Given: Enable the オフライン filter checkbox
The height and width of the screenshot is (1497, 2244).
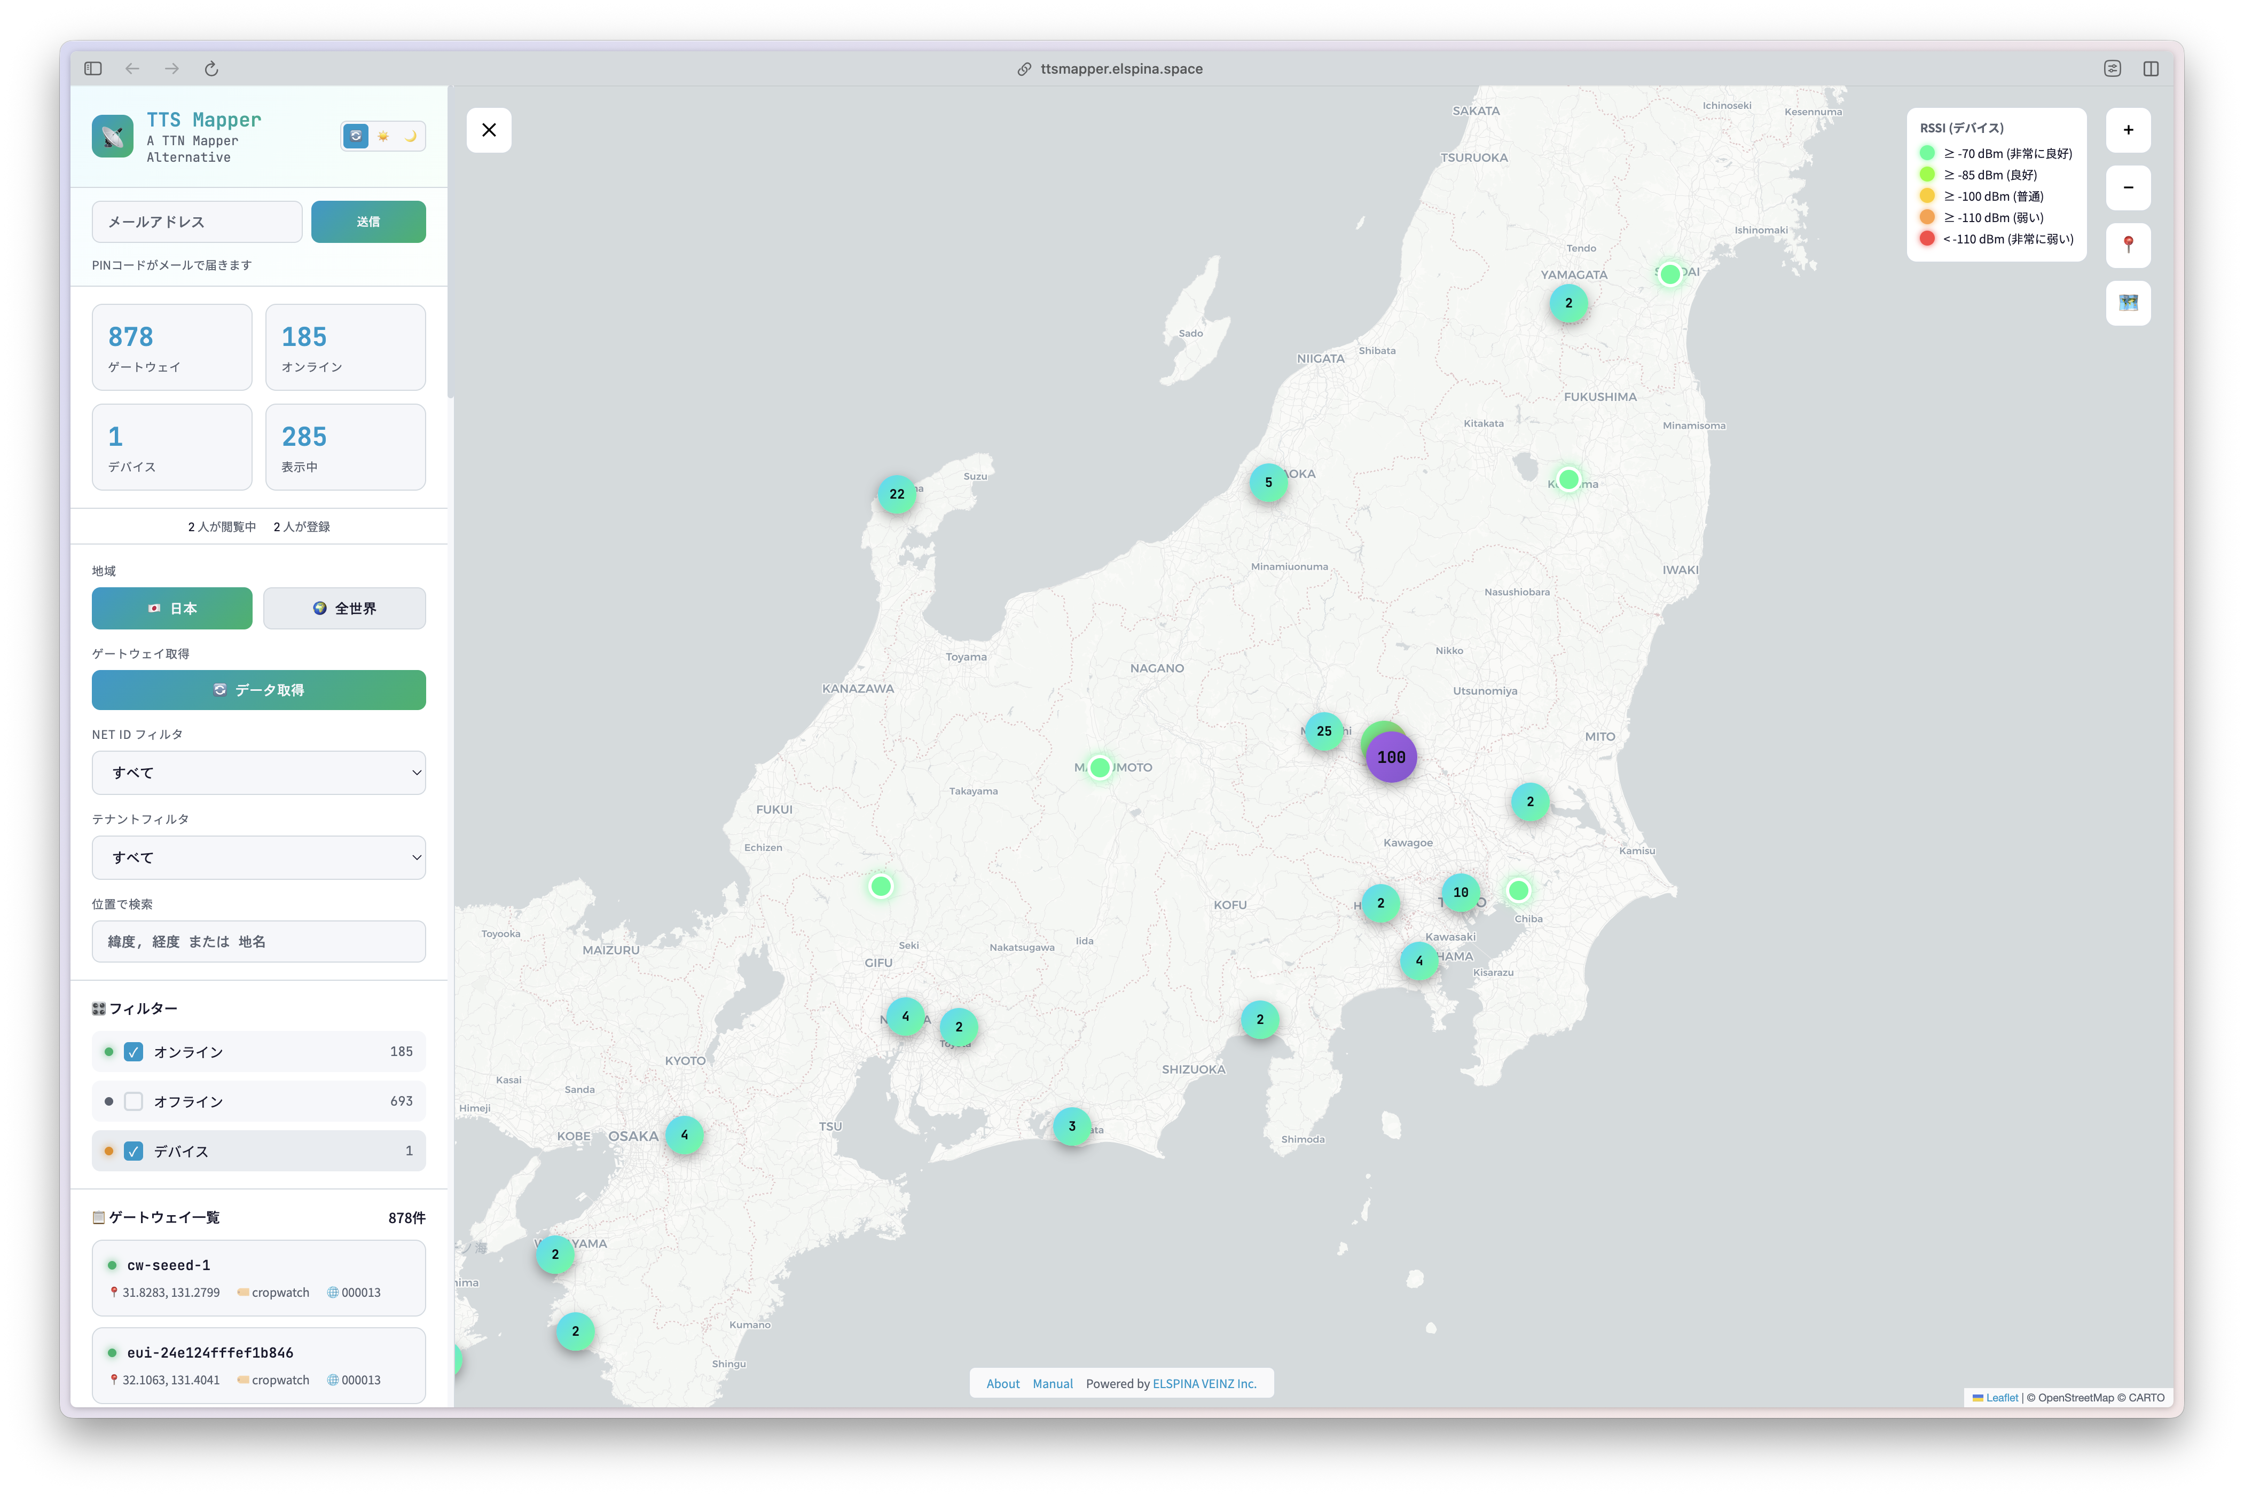Looking at the screenshot, I should point(134,1101).
